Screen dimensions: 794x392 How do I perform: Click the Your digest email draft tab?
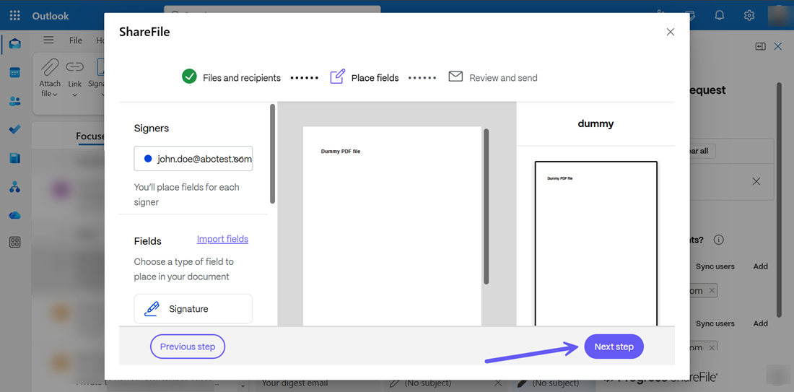(x=295, y=383)
